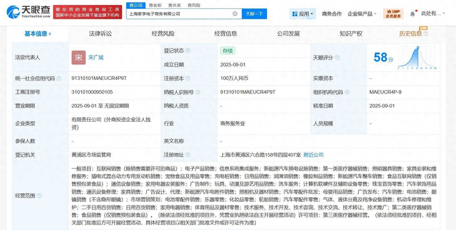Switch to the 法律诉讼 tab

[x=100, y=34]
